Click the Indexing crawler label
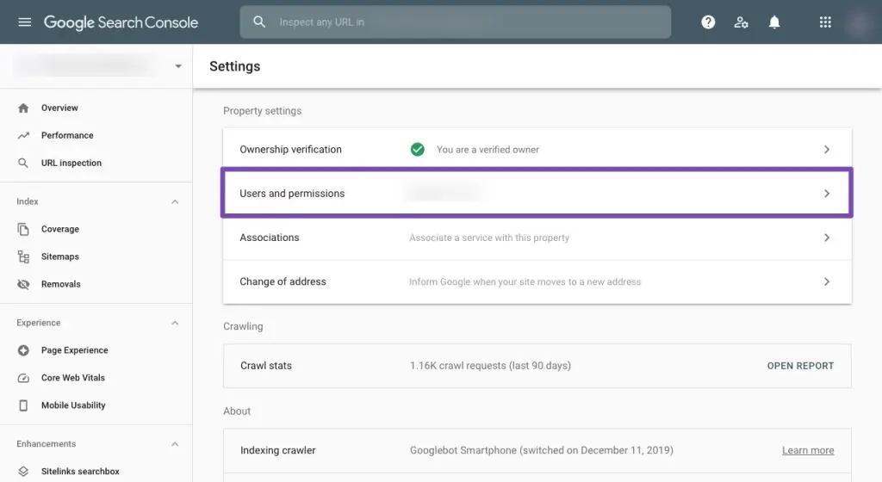The width and height of the screenshot is (882, 482). (278, 450)
